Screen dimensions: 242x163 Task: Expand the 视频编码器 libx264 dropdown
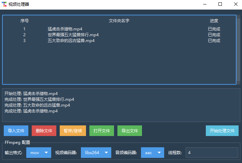pos(96,153)
